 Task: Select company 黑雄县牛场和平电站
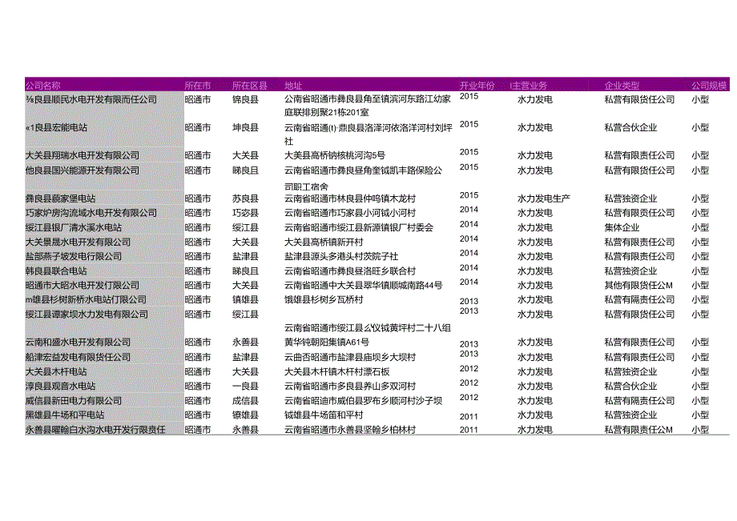[x=65, y=415]
